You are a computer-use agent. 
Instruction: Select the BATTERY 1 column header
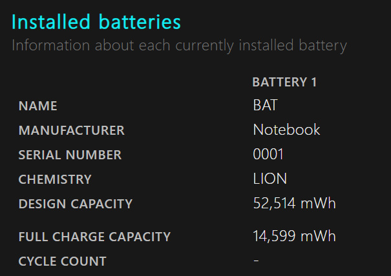pos(284,83)
